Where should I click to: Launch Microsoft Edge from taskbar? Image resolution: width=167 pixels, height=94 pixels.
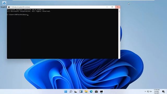(91, 92)
